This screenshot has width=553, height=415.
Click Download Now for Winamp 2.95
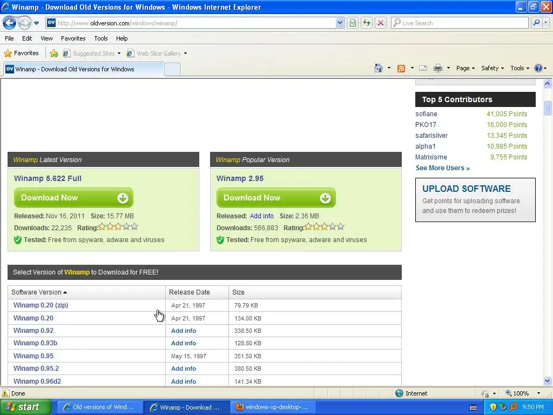pos(276,198)
